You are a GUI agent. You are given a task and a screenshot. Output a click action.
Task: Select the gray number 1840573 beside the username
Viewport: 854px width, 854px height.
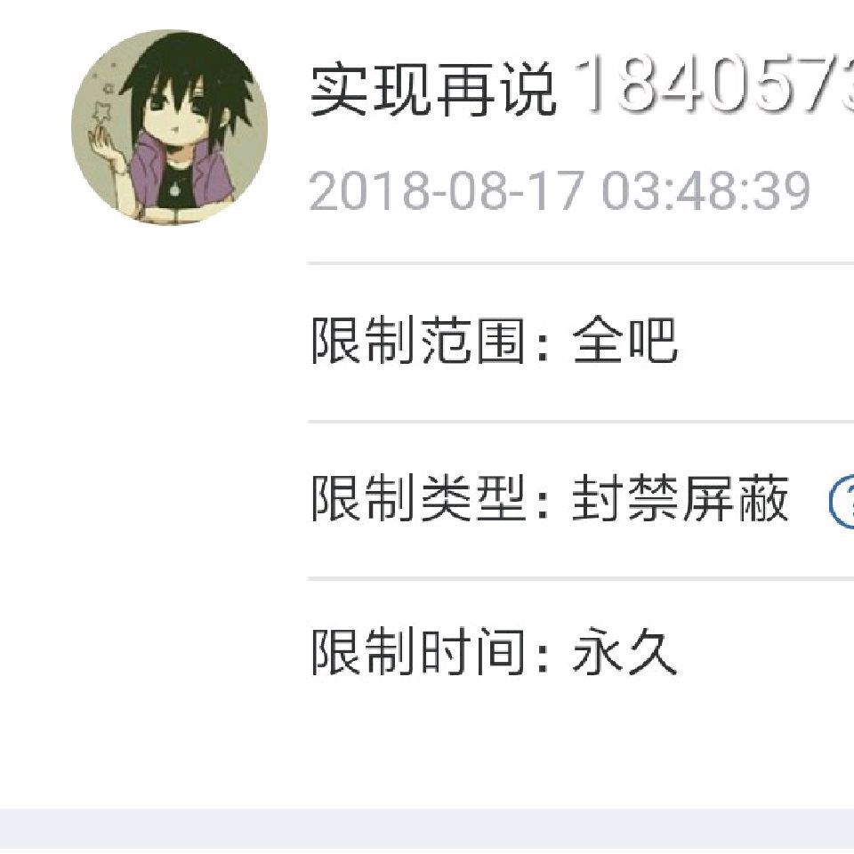point(713,85)
